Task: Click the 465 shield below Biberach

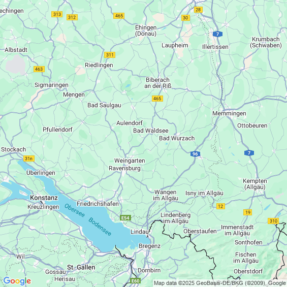Action: click(x=157, y=99)
